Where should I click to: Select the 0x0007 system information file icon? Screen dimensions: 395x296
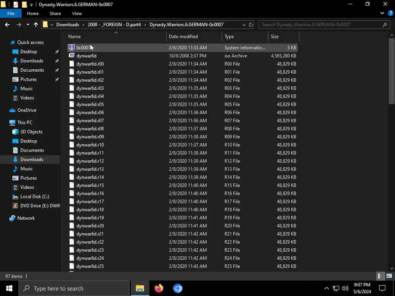[x=72, y=47]
